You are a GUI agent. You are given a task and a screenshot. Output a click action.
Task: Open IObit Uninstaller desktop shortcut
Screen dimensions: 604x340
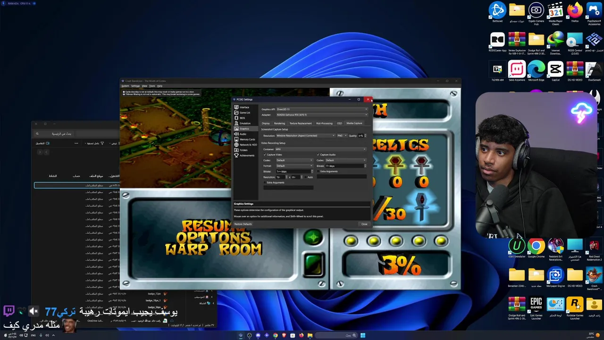click(517, 248)
